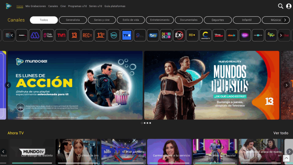Select the TVU channel icon
The width and height of the screenshot is (293, 165).
point(153,35)
